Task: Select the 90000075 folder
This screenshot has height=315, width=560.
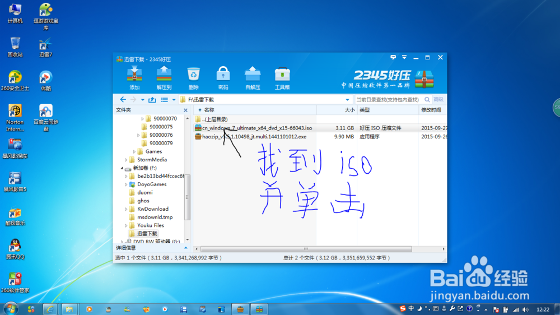Action: pyautogui.click(x=157, y=127)
